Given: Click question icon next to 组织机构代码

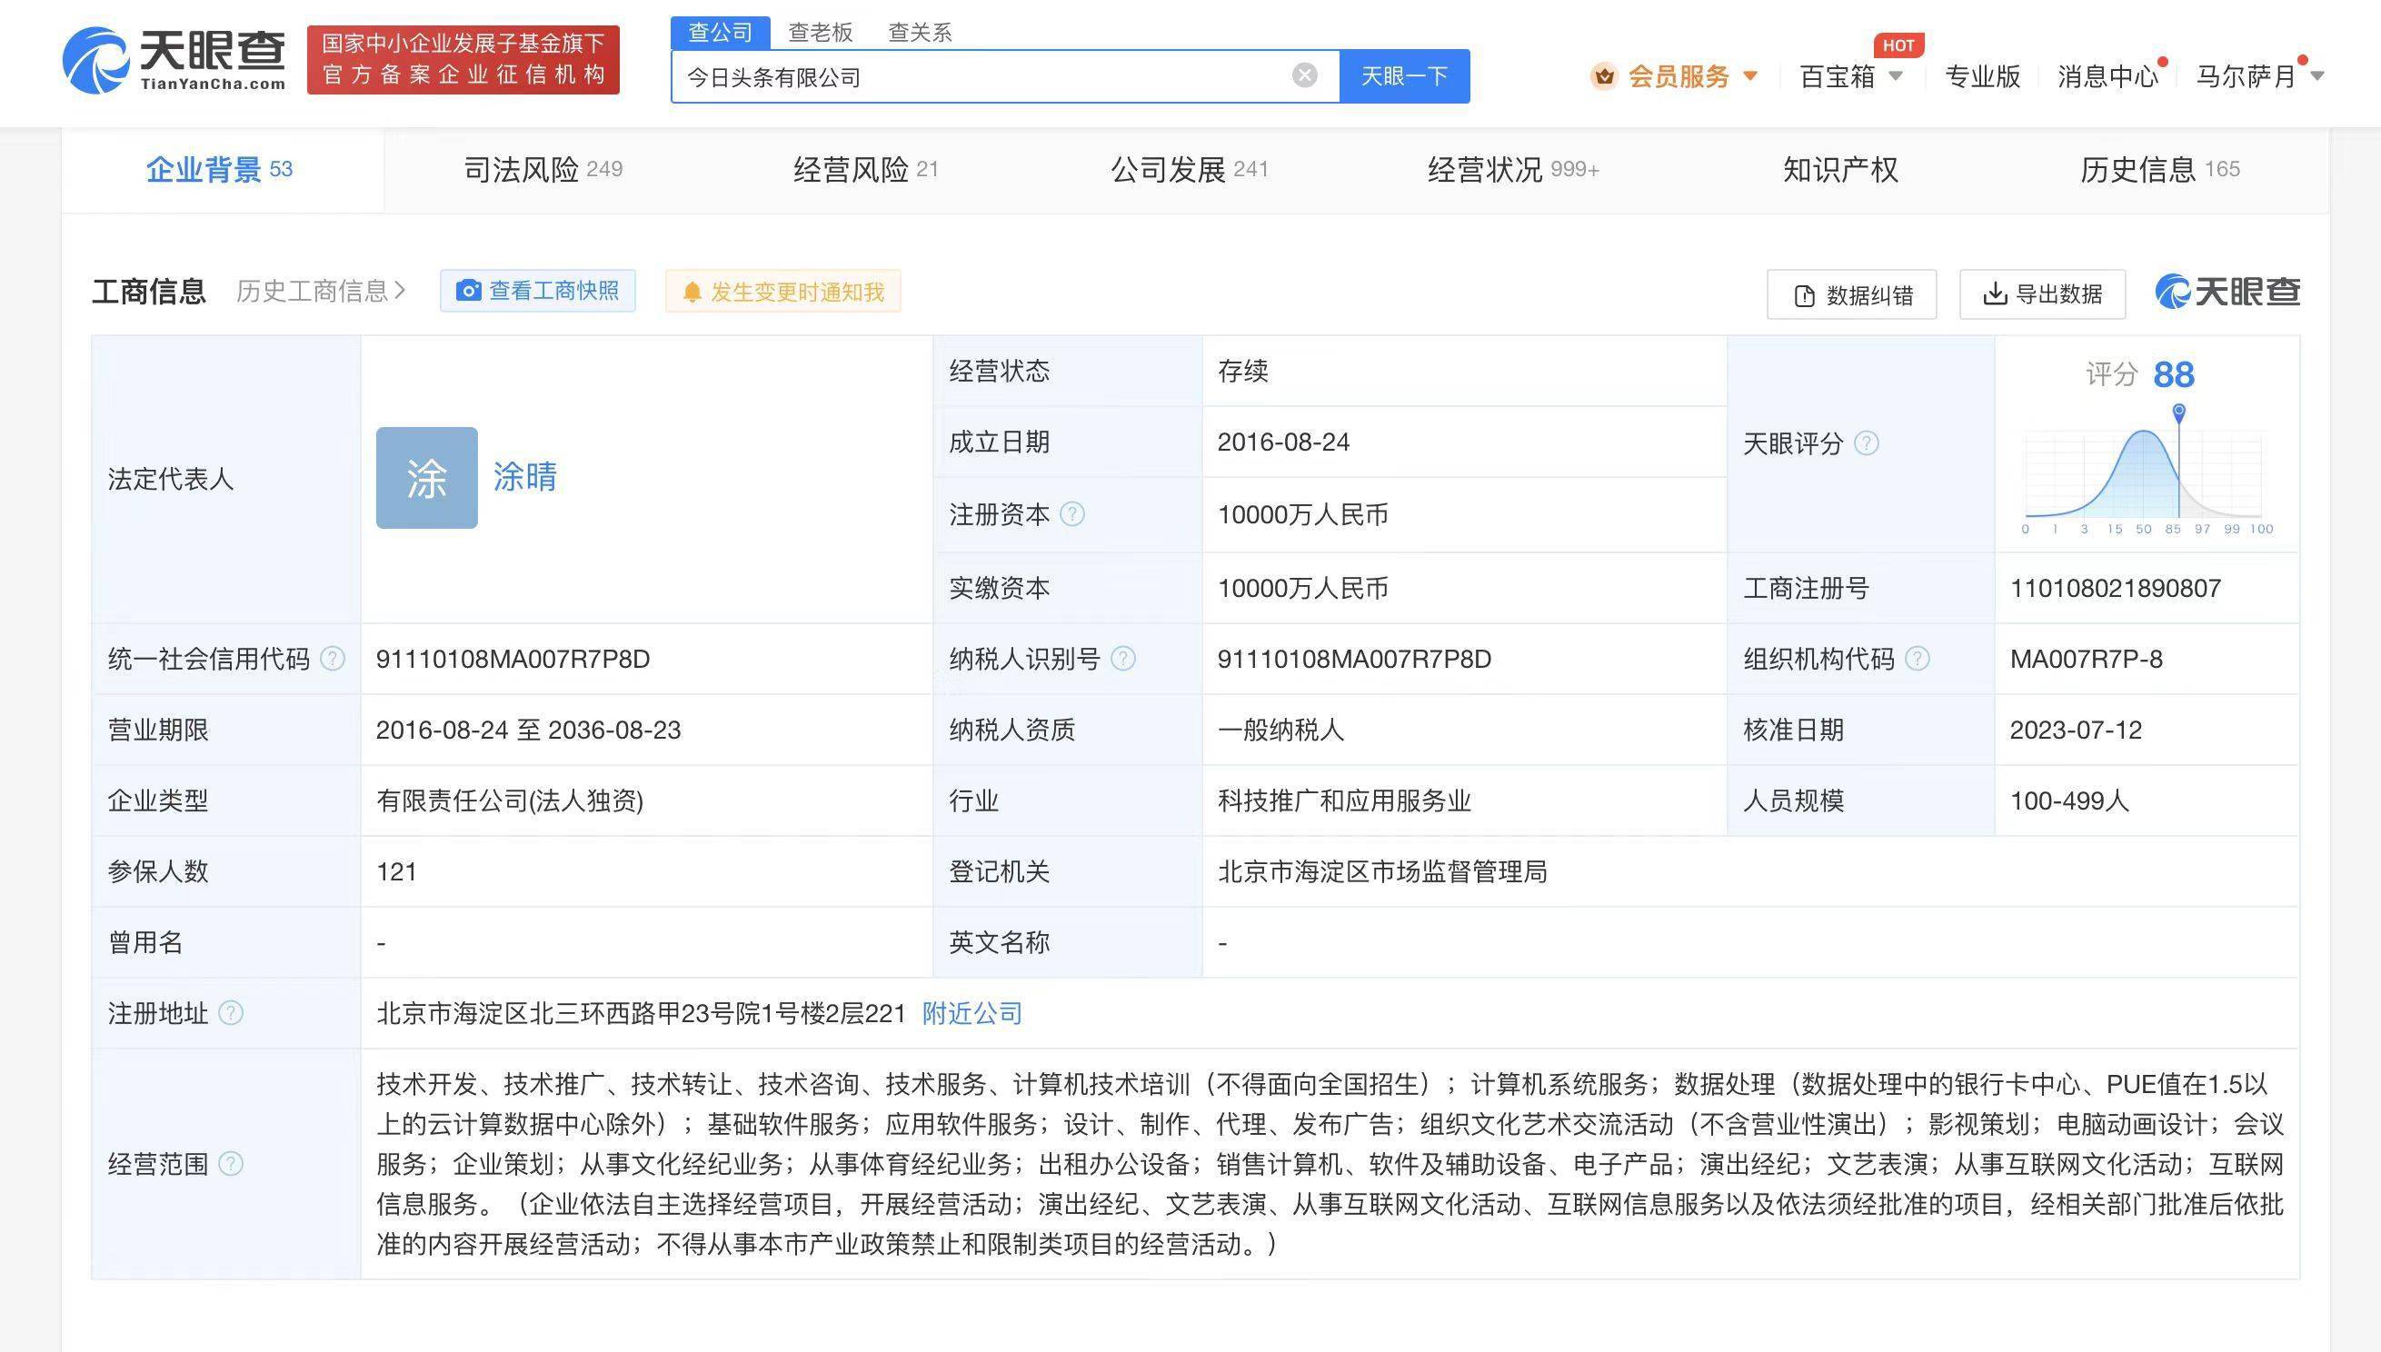Looking at the screenshot, I should (1917, 659).
